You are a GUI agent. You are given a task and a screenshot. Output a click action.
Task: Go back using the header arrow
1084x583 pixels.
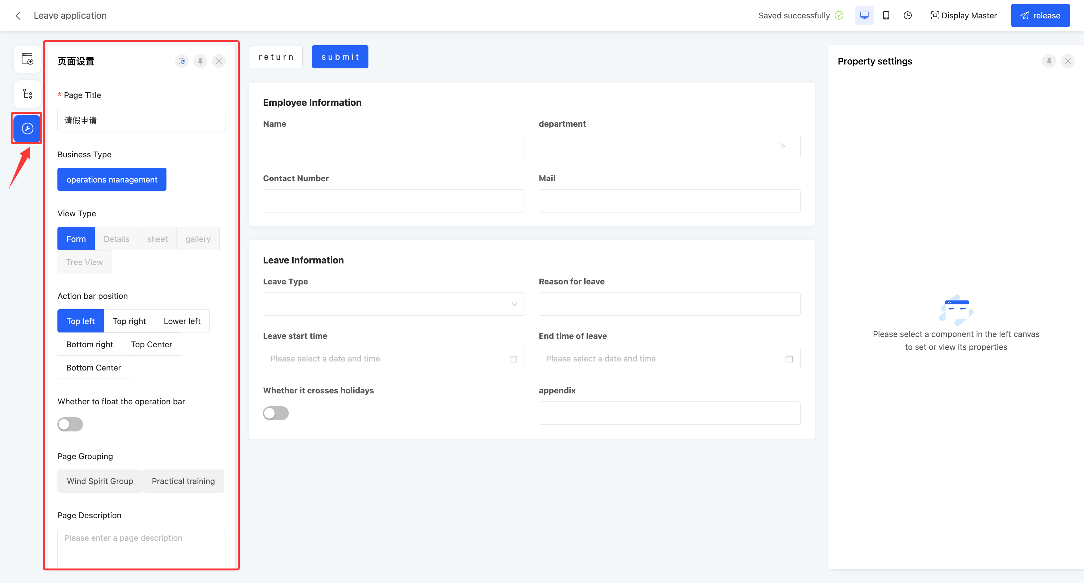[18, 15]
